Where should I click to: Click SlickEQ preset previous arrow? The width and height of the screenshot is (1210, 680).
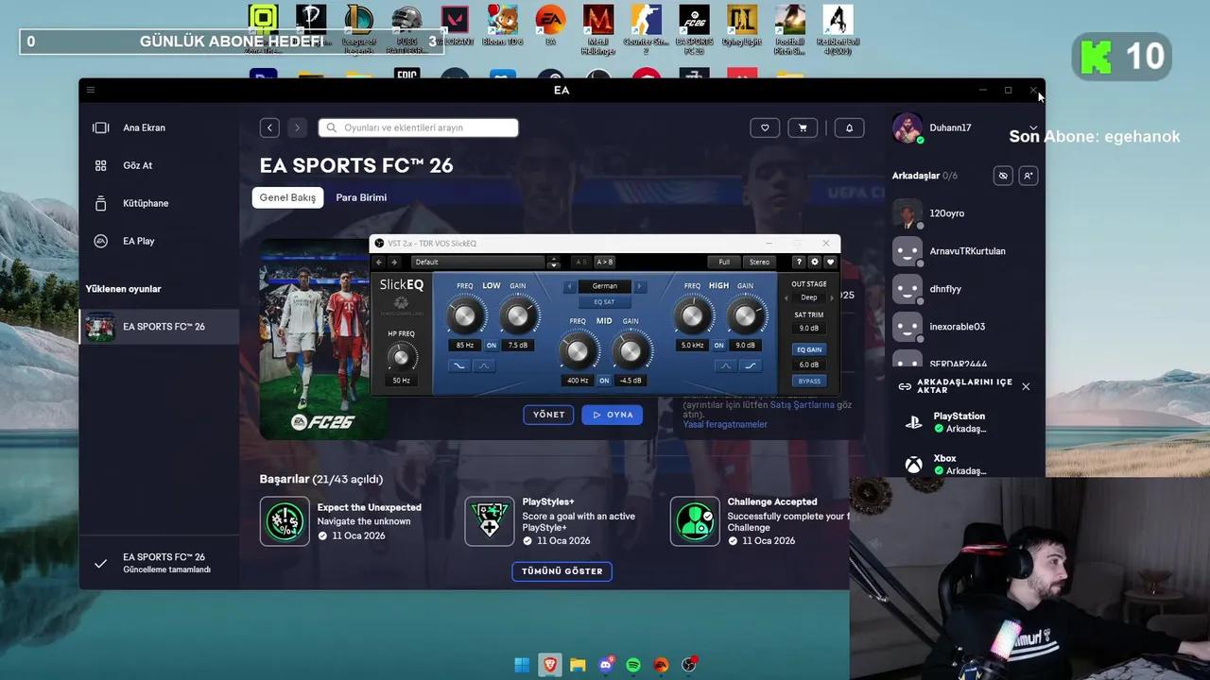[x=380, y=262]
